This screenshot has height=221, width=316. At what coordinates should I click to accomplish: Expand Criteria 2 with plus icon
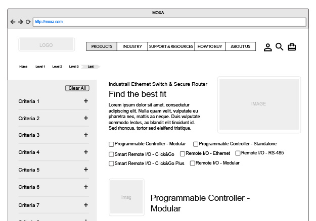(86, 118)
